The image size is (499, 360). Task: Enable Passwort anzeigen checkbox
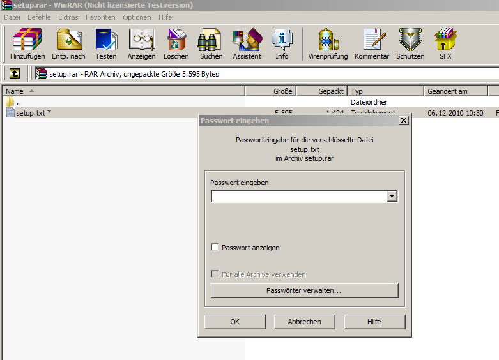tap(215, 248)
